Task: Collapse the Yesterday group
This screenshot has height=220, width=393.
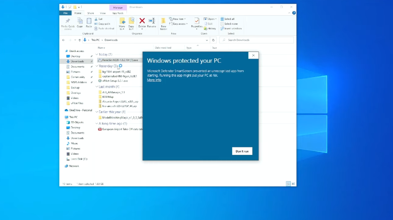Action: pos(97,66)
